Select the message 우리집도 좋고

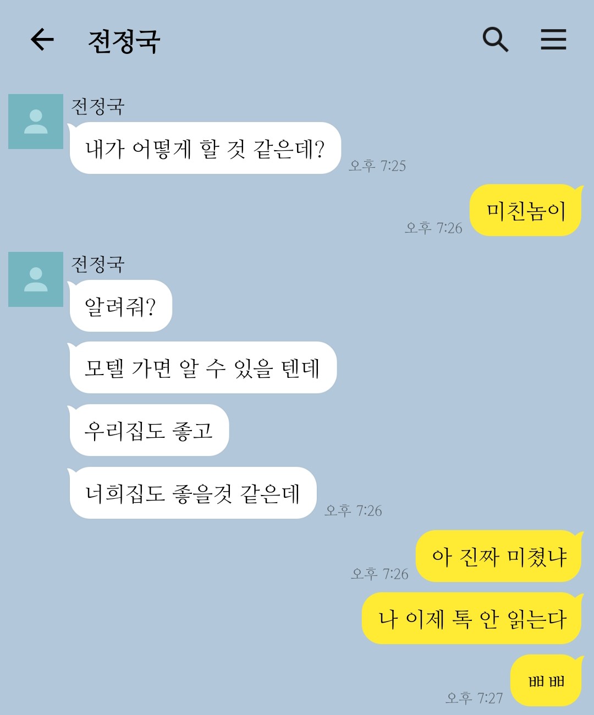(148, 431)
